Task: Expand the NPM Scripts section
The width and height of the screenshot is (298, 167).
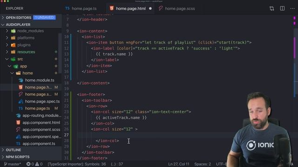Action: point(3,157)
